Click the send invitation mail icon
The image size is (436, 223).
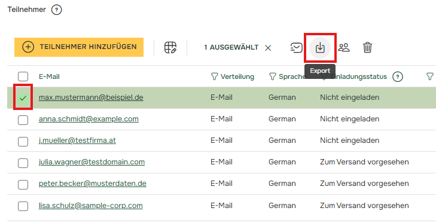click(296, 48)
